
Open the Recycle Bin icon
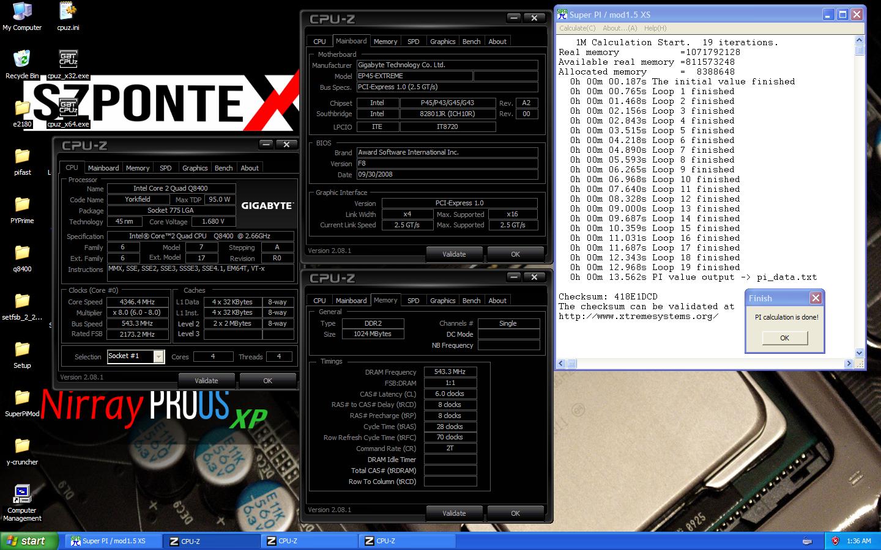coord(22,64)
